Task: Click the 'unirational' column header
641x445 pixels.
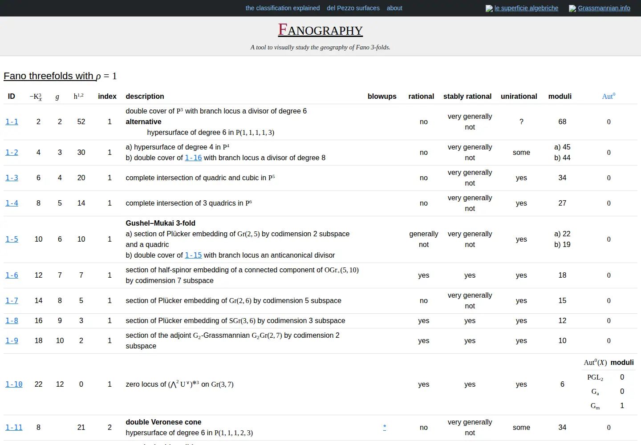Action: 519,96
